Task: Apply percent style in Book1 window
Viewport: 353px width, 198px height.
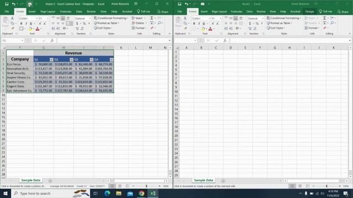Action: coord(257,23)
